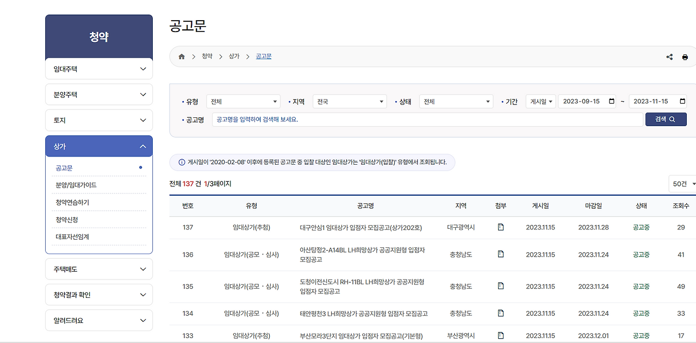Image resolution: width=696 pixels, height=343 pixels.
Task: Expand the 임대주택 sidebar section
Action: (98, 68)
